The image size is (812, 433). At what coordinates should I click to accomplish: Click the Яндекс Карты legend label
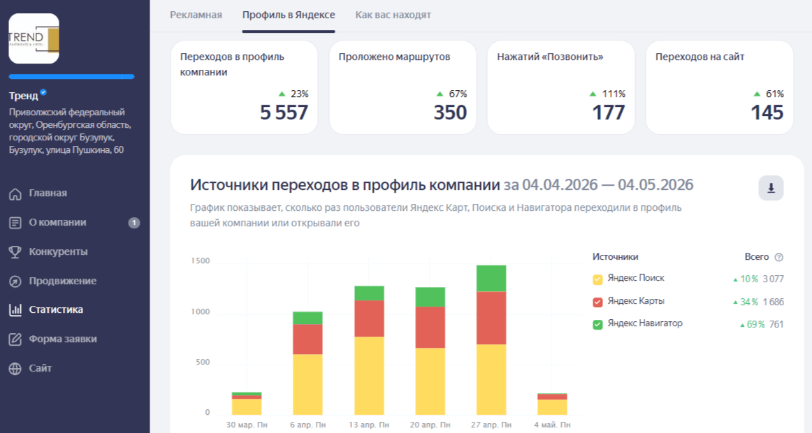[636, 300]
